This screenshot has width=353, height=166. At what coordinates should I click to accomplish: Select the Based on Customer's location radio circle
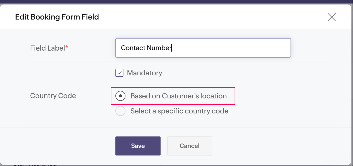coord(120,96)
